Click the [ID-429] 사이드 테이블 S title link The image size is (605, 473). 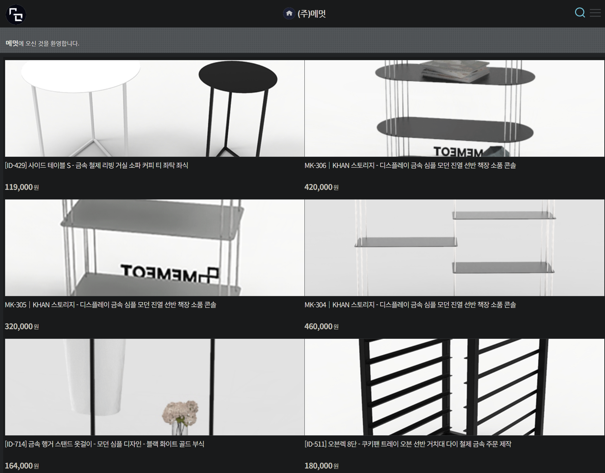point(96,165)
